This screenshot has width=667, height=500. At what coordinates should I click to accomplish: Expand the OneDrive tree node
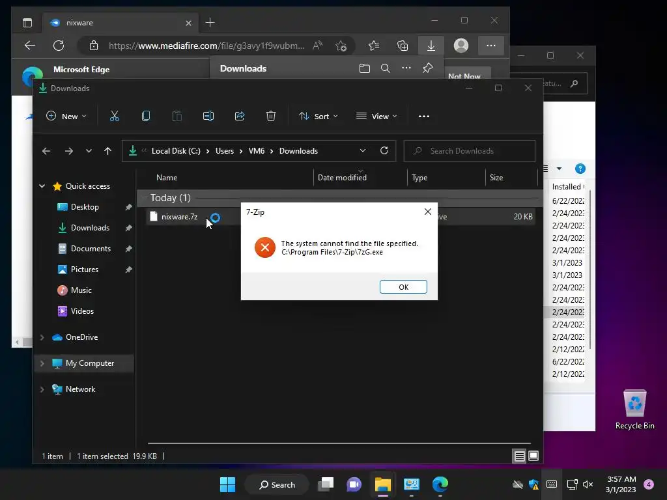42,337
